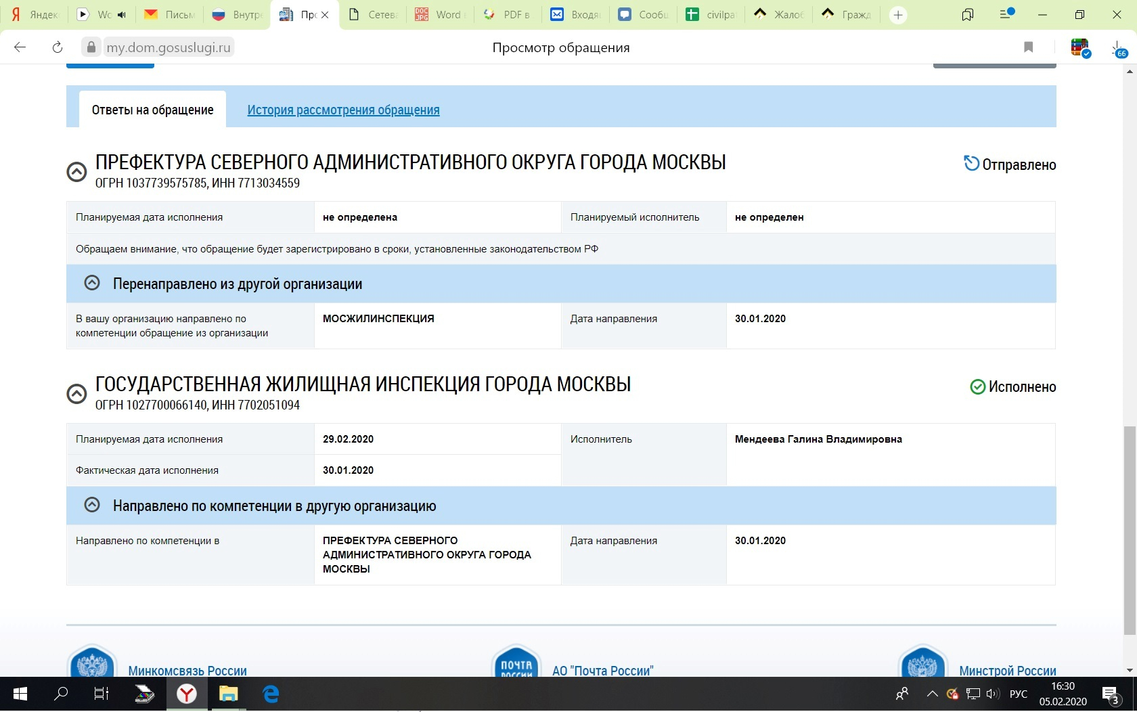This screenshot has width=1137, height=712.
Task: Select the Ответы на обращение tab
Action: [152, 110]
